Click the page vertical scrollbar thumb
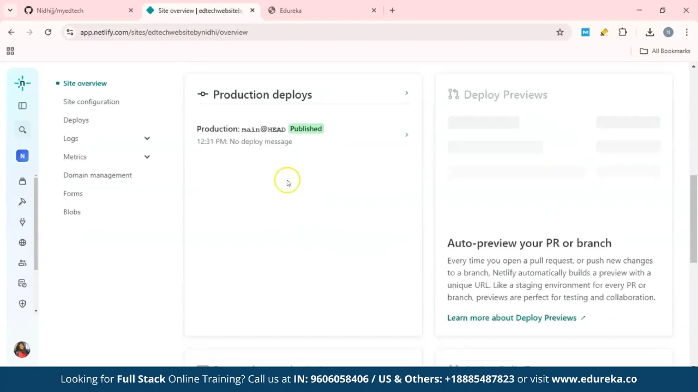Screen dimensions: 698x392 coord(694,219)
